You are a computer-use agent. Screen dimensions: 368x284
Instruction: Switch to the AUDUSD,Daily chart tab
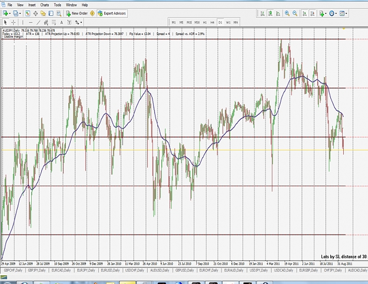160,270
